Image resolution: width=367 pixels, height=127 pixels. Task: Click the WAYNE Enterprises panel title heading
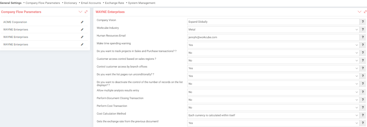pos(110,12)
